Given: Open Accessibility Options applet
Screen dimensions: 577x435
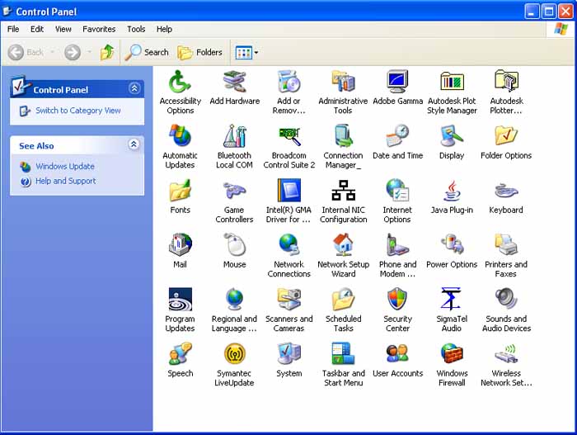Looking at the screenshot, I should pyautogui.click(x=180, y=82).
